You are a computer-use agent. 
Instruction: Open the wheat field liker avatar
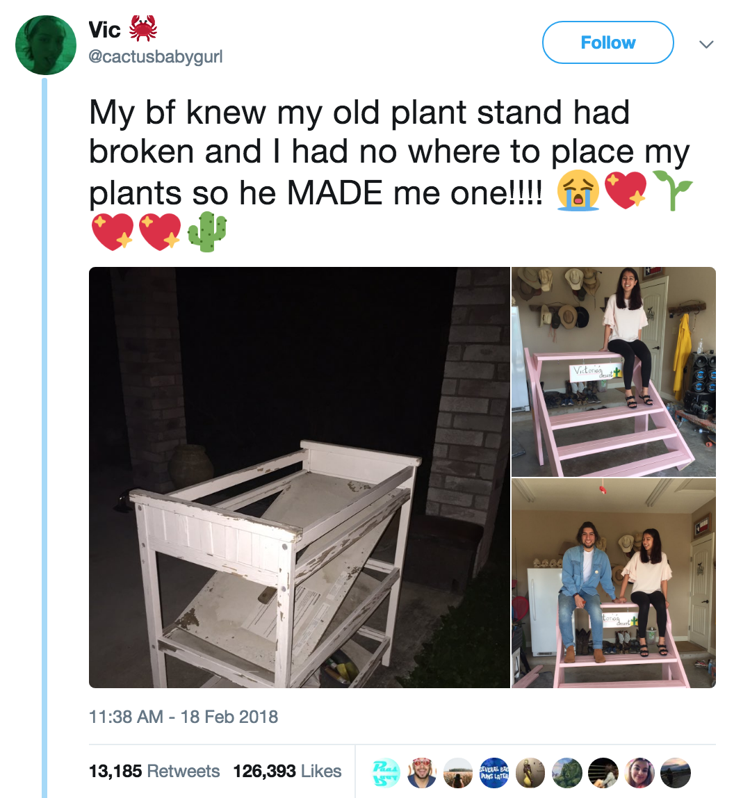click(458, 773)
